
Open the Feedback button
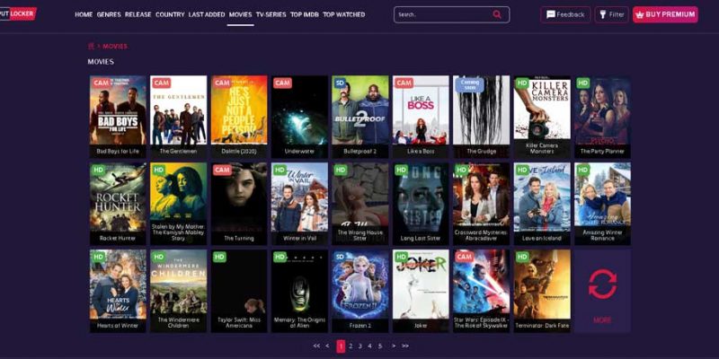pyautogui.click(x=565, y=14)
